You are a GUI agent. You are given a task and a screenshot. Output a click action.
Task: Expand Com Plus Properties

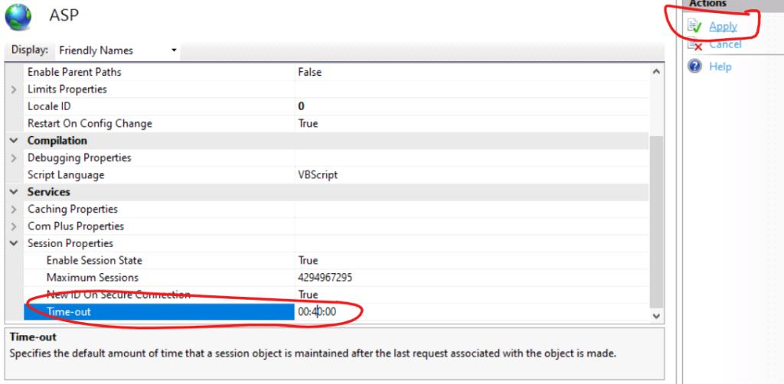click(14, 226)
